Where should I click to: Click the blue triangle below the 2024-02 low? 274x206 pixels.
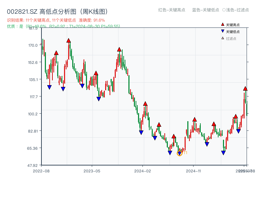(141, 132)
